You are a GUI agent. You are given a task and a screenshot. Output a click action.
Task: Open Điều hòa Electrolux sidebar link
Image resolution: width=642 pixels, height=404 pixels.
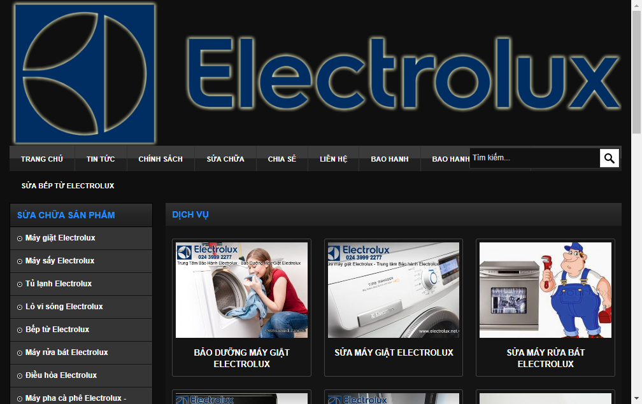(x=61, y=375)
